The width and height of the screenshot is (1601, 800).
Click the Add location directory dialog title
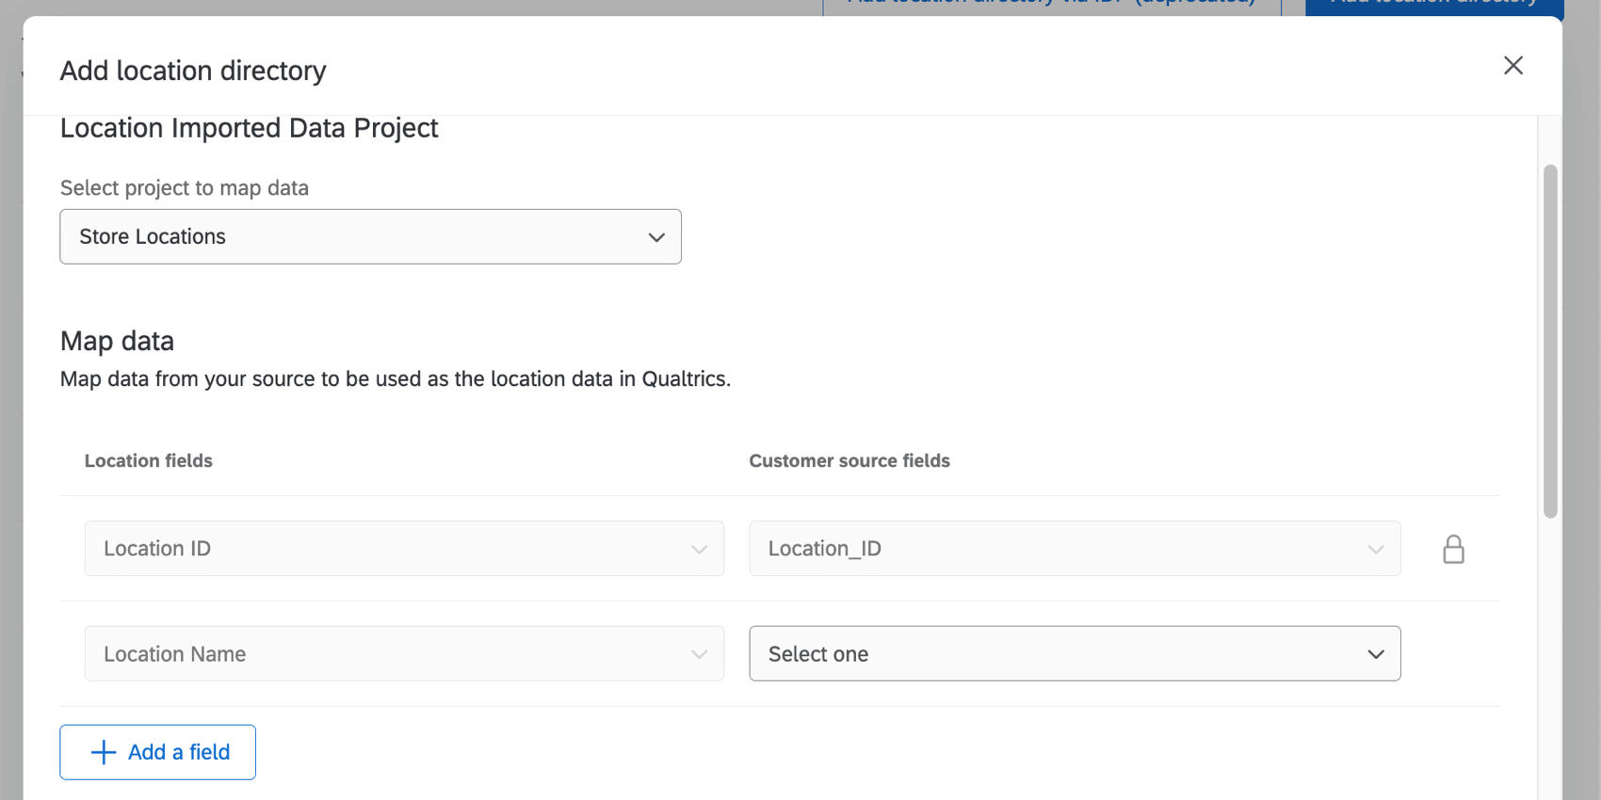click(x=193, y=71)
